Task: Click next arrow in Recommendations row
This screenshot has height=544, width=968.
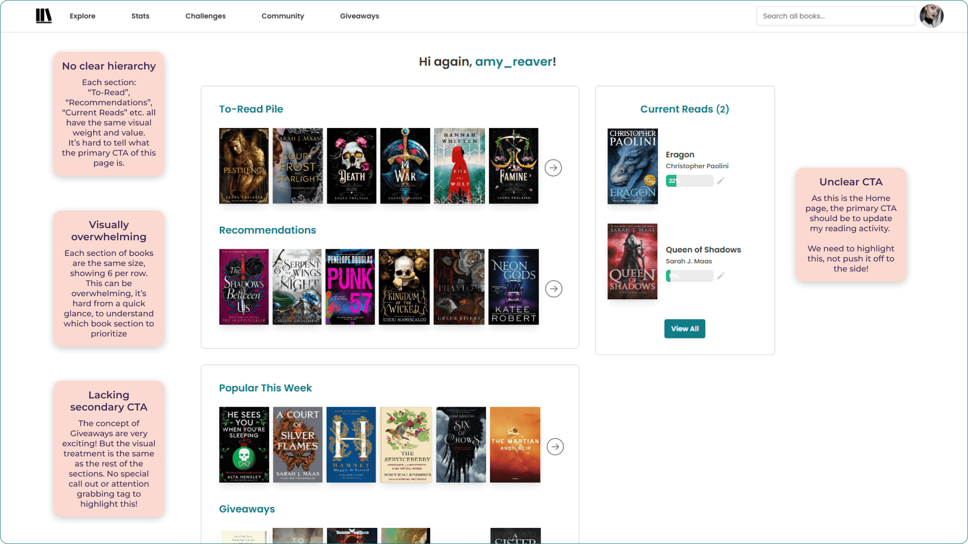Action: point(554,289)
